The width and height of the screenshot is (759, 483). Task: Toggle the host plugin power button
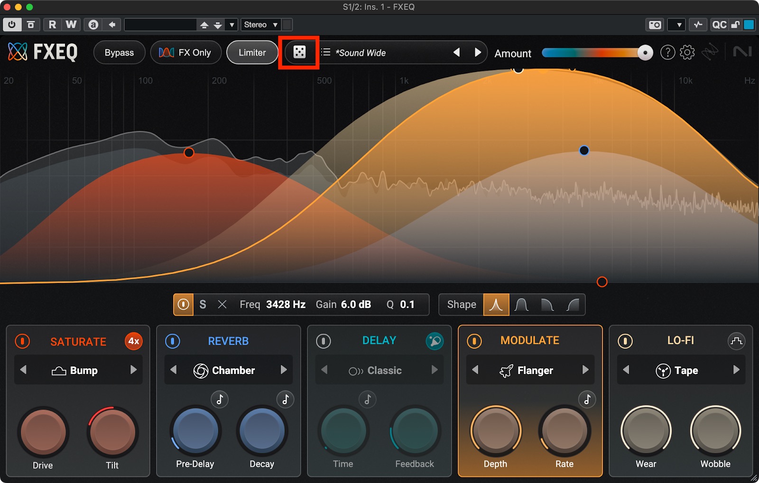(12, 25)
